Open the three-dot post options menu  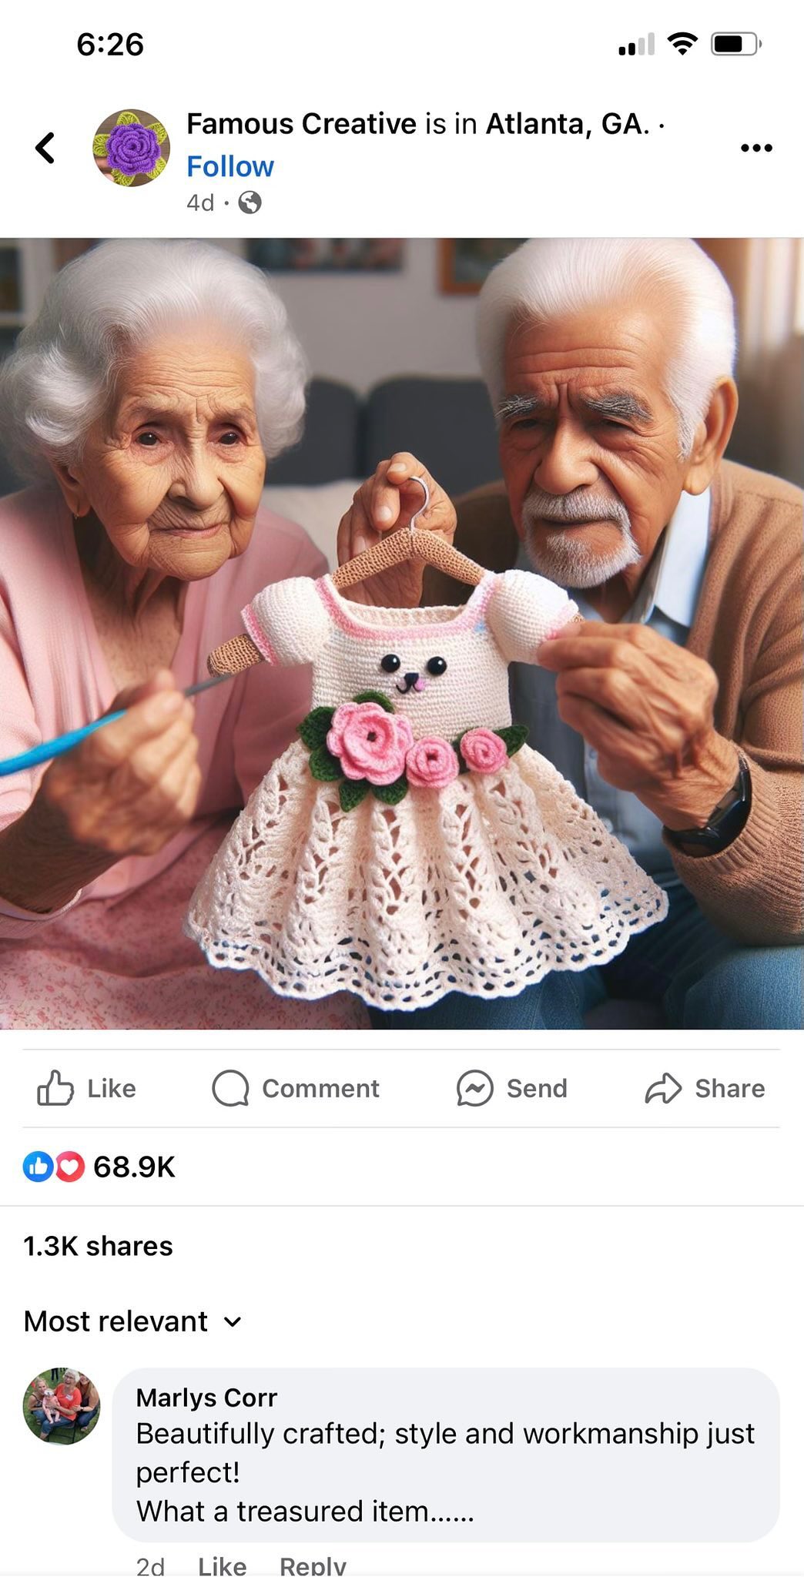tap(755, 148)
